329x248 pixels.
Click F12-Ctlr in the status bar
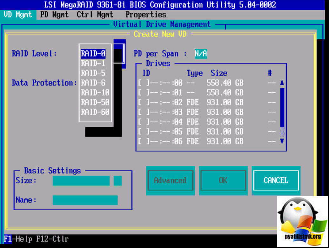52,239
